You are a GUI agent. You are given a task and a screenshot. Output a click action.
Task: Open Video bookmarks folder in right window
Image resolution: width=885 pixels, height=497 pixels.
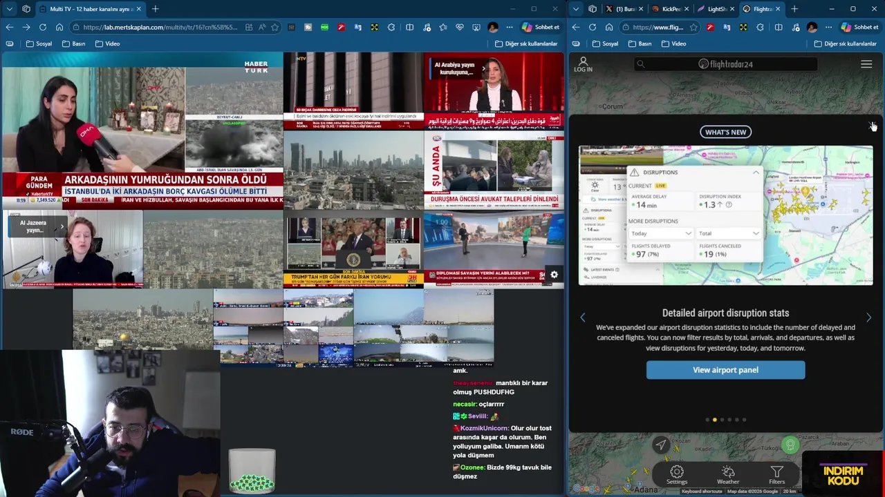point(673,43)
